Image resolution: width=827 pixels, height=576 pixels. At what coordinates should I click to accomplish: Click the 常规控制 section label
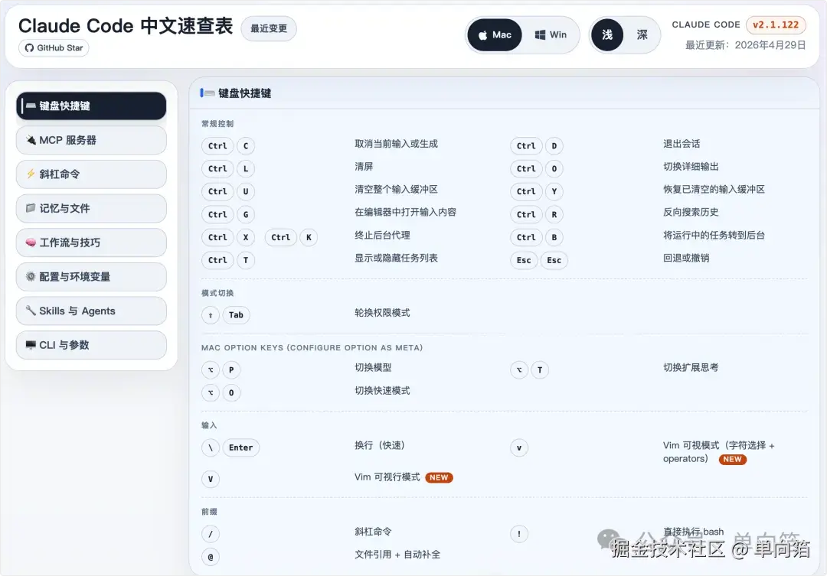point(217,124)
